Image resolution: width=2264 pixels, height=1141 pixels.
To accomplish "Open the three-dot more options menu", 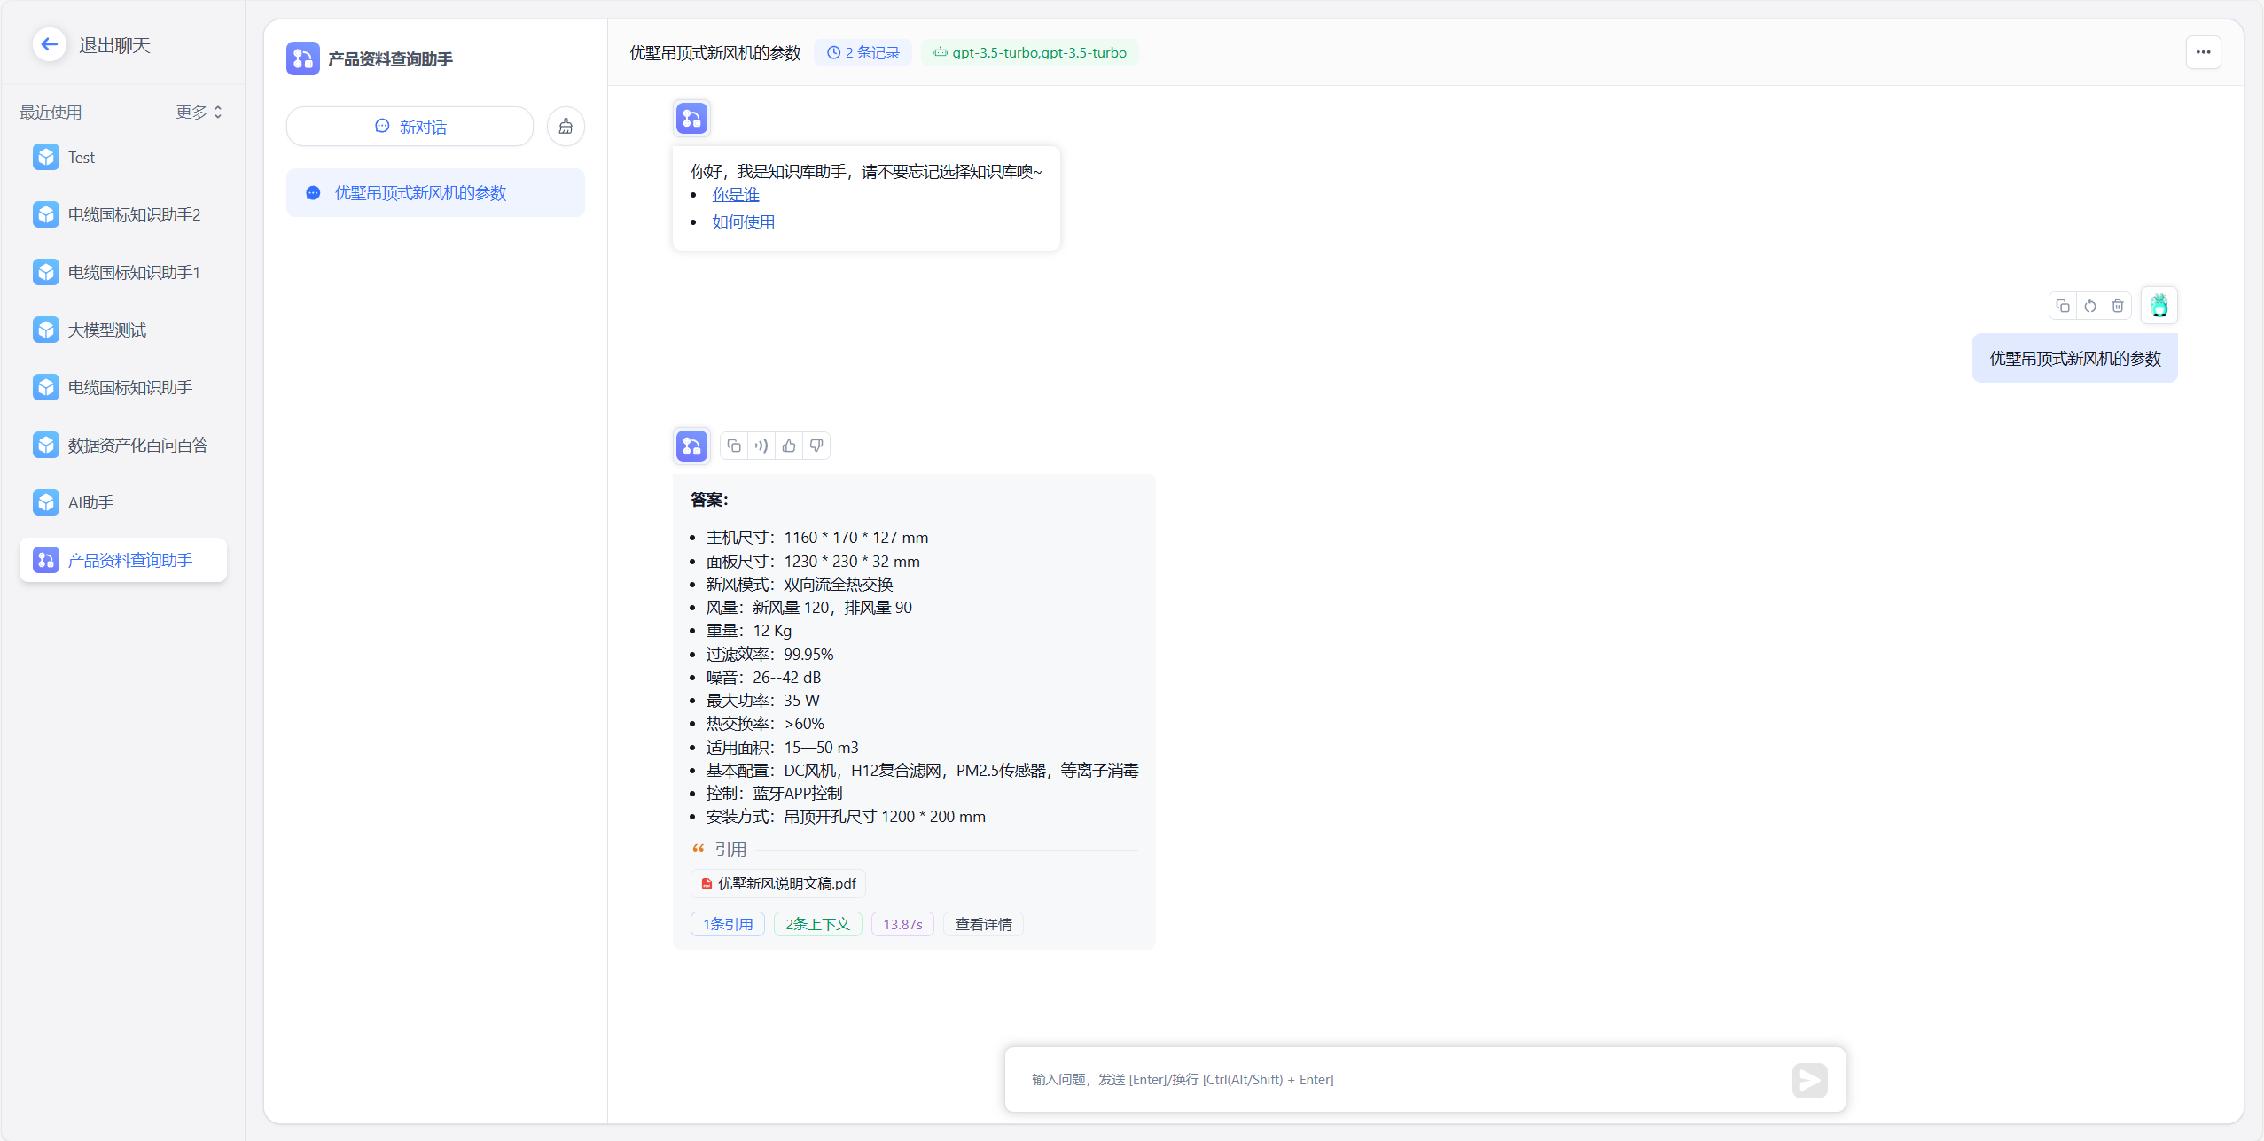I will [2203, 52].
